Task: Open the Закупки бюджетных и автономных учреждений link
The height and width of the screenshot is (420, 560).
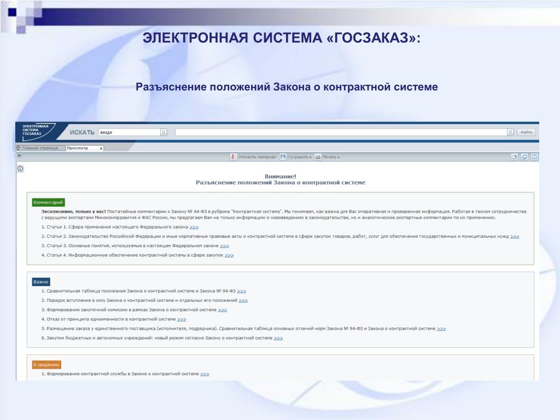Action: (278, 338)
